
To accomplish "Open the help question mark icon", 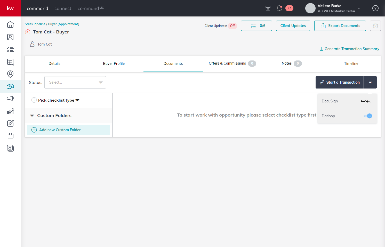I will 375,8.
